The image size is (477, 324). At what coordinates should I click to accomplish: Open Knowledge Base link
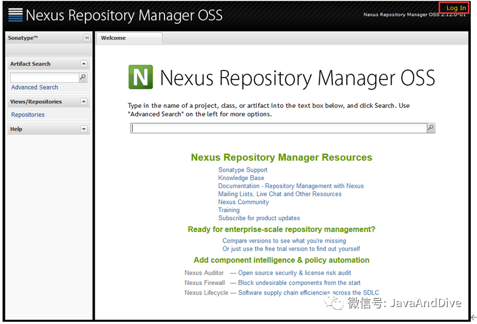tap(241, 178)
